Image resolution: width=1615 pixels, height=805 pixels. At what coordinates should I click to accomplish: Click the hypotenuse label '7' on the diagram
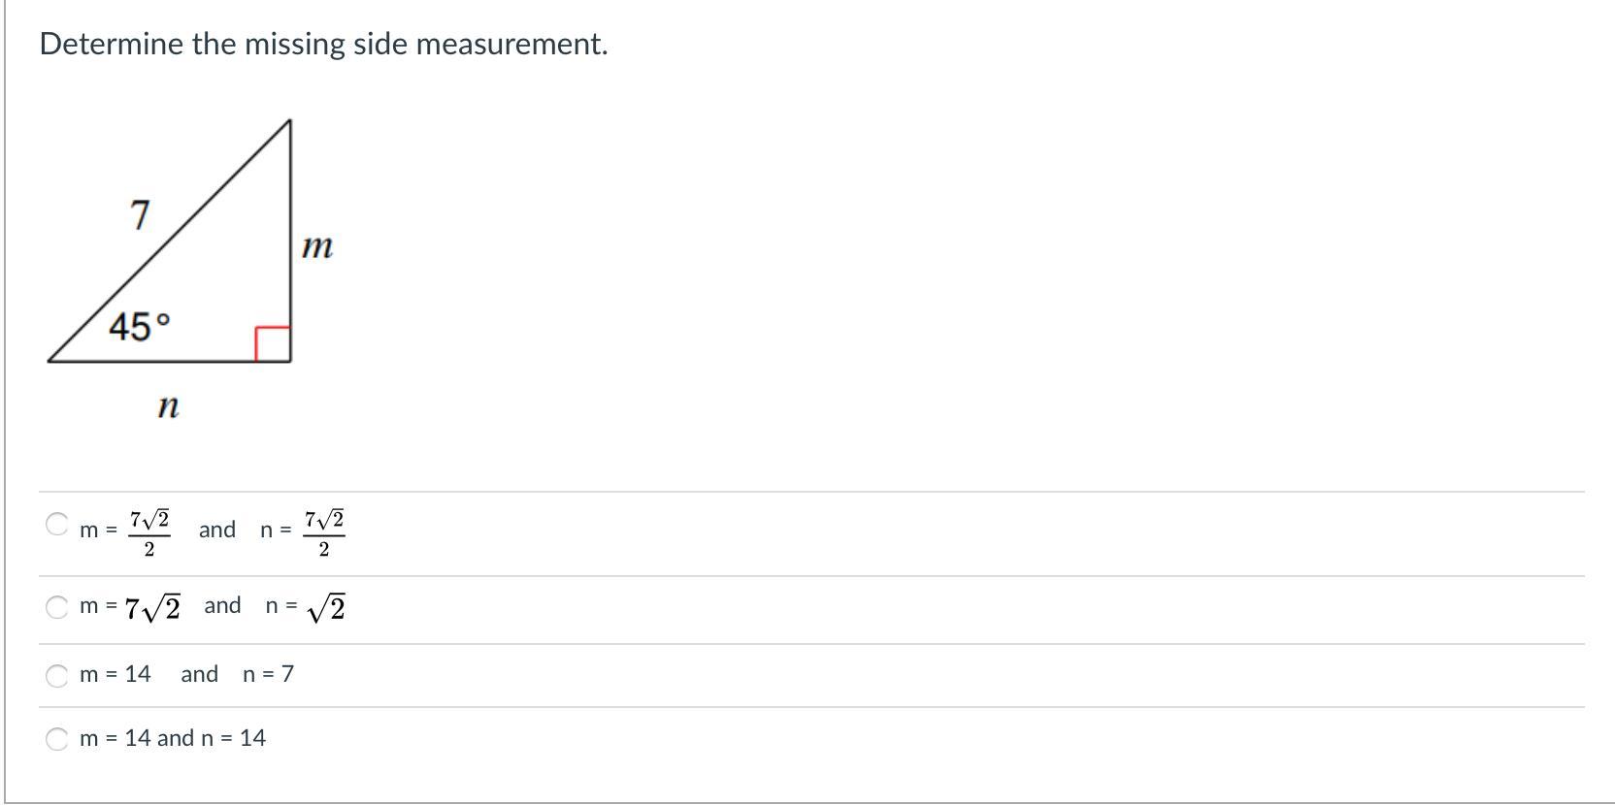(x=141, y=215)
